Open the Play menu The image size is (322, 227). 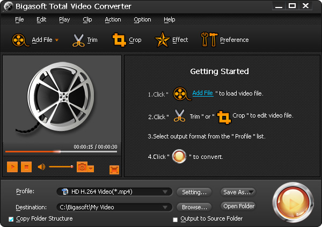click(64, 19)
